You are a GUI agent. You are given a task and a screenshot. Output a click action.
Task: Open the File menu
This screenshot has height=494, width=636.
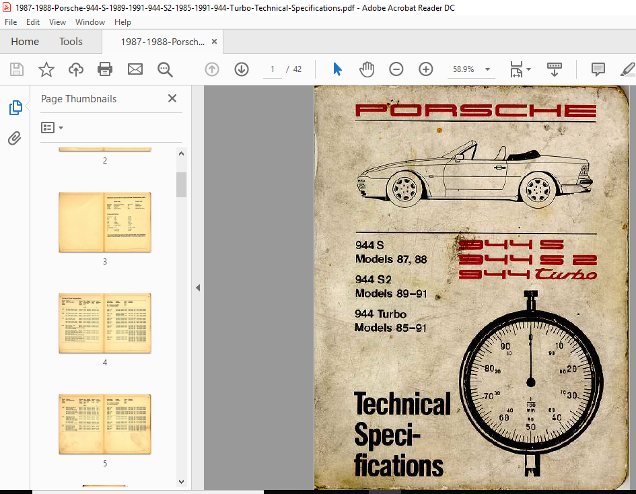click(x=11, y=22)
